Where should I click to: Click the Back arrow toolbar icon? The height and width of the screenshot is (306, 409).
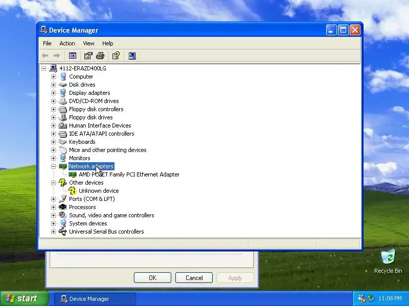(x=45, y=56)
